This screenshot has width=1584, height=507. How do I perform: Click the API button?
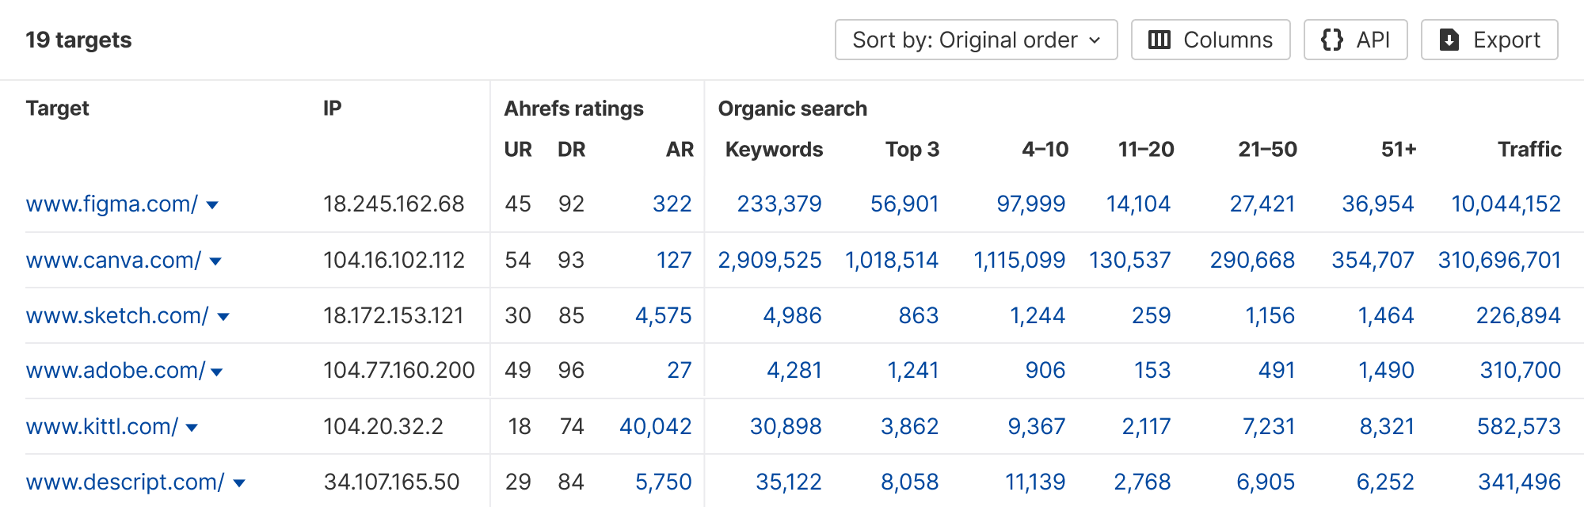tap(1356, 40)
